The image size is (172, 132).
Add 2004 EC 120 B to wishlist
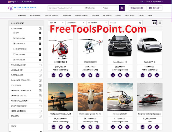61,75
